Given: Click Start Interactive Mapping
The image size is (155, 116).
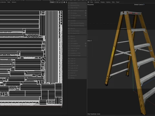Looking at the screenshot, I should [x=77, y=23].
